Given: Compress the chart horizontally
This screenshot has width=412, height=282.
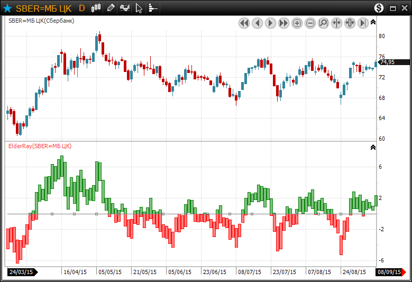Looking at the screenshot, I should click(x=336, y=23).
